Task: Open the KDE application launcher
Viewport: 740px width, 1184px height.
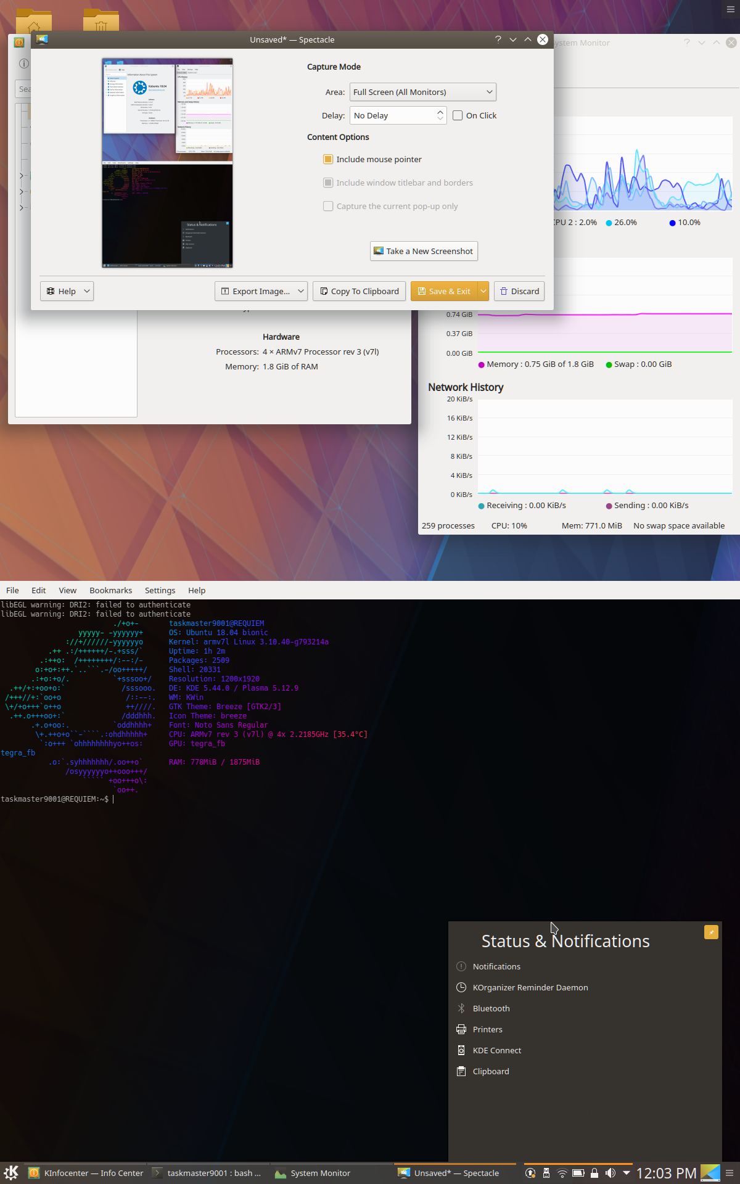Action: point(11,1172)
